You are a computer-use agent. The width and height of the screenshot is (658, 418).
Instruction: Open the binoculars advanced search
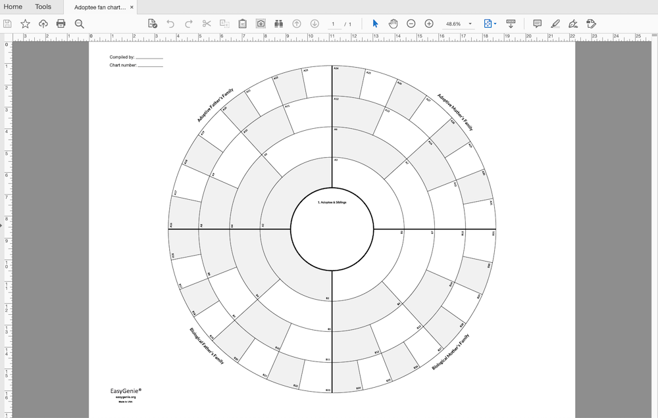(x=278, y=24)
